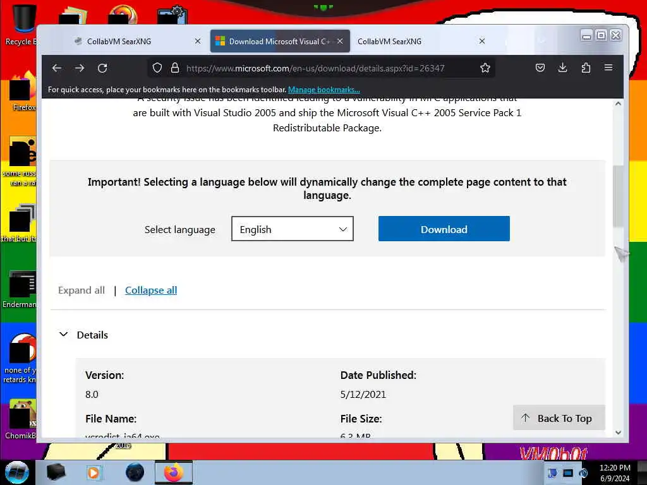
Task: Switch to the first CollabVM SearXNG tab
Action: (132, 41)
